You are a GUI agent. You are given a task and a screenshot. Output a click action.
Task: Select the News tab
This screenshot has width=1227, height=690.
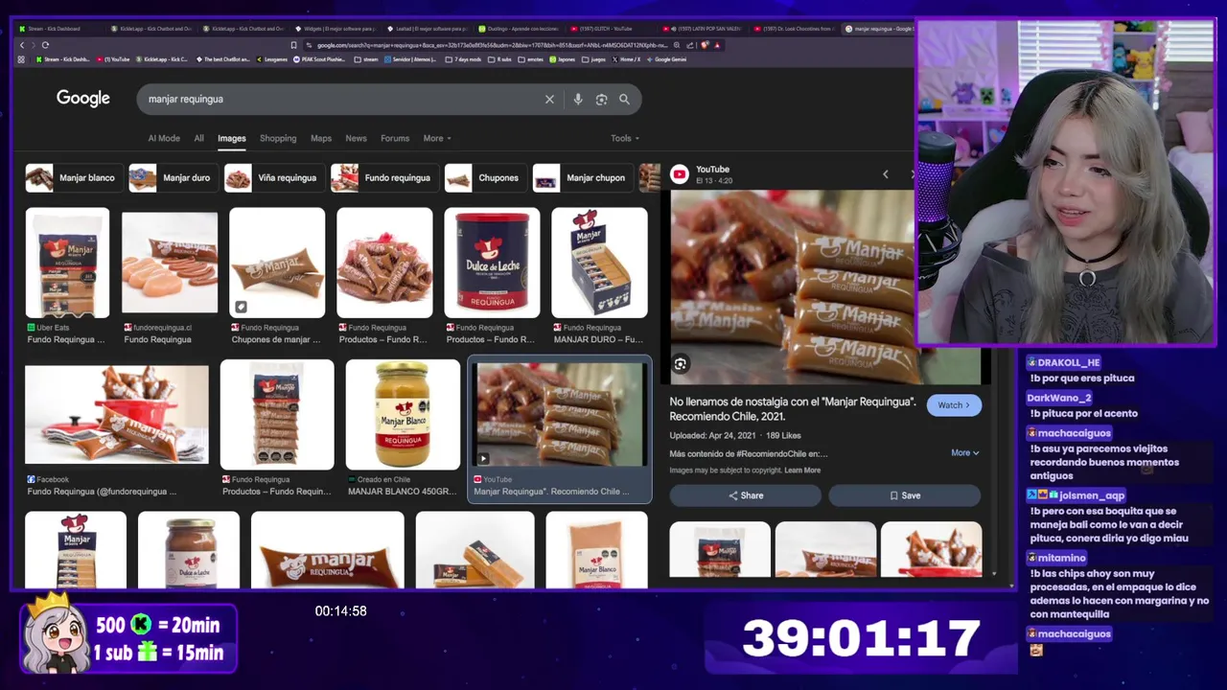(x=356, y=138)
